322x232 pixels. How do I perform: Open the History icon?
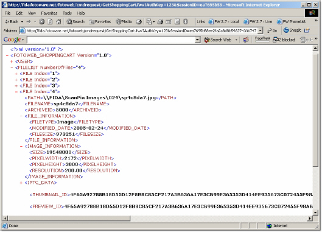coord(139,21)
